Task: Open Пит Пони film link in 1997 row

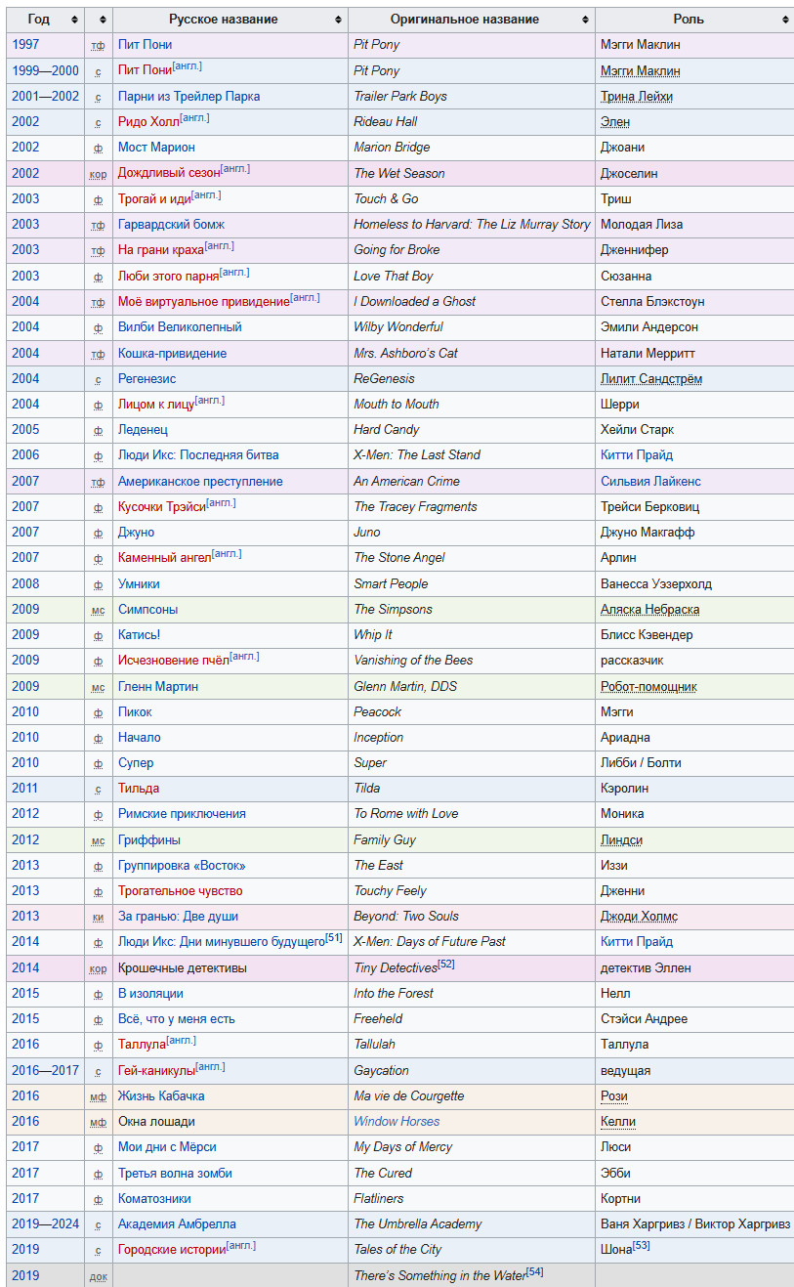Action: pos(145,45)
